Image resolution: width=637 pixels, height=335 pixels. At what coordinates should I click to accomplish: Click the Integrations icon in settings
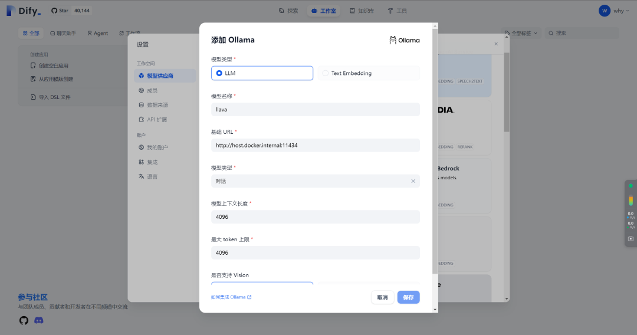(x=142, y=162)
